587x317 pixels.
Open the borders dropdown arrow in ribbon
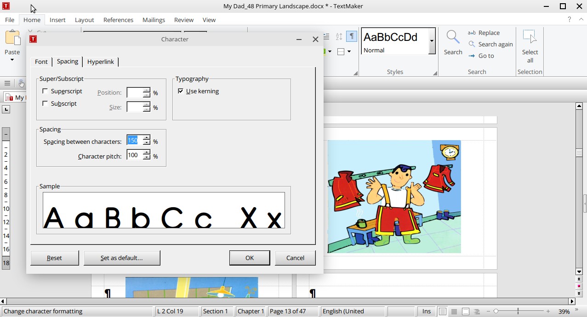349,51
